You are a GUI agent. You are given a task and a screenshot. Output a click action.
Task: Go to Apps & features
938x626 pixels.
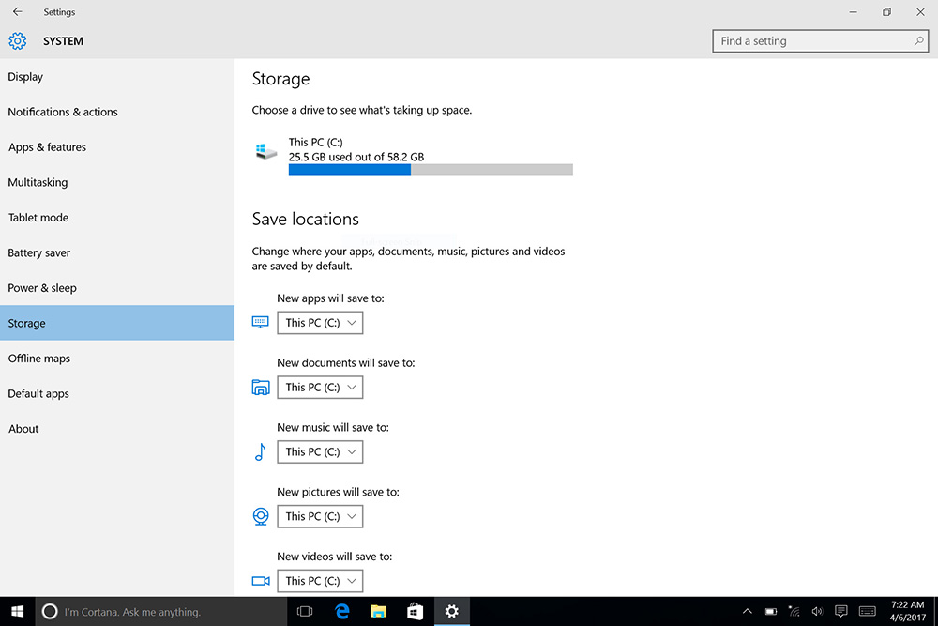point(117,147)
